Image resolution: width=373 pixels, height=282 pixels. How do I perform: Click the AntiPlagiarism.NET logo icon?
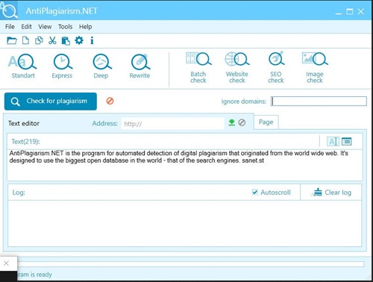(x=9, y=10)
